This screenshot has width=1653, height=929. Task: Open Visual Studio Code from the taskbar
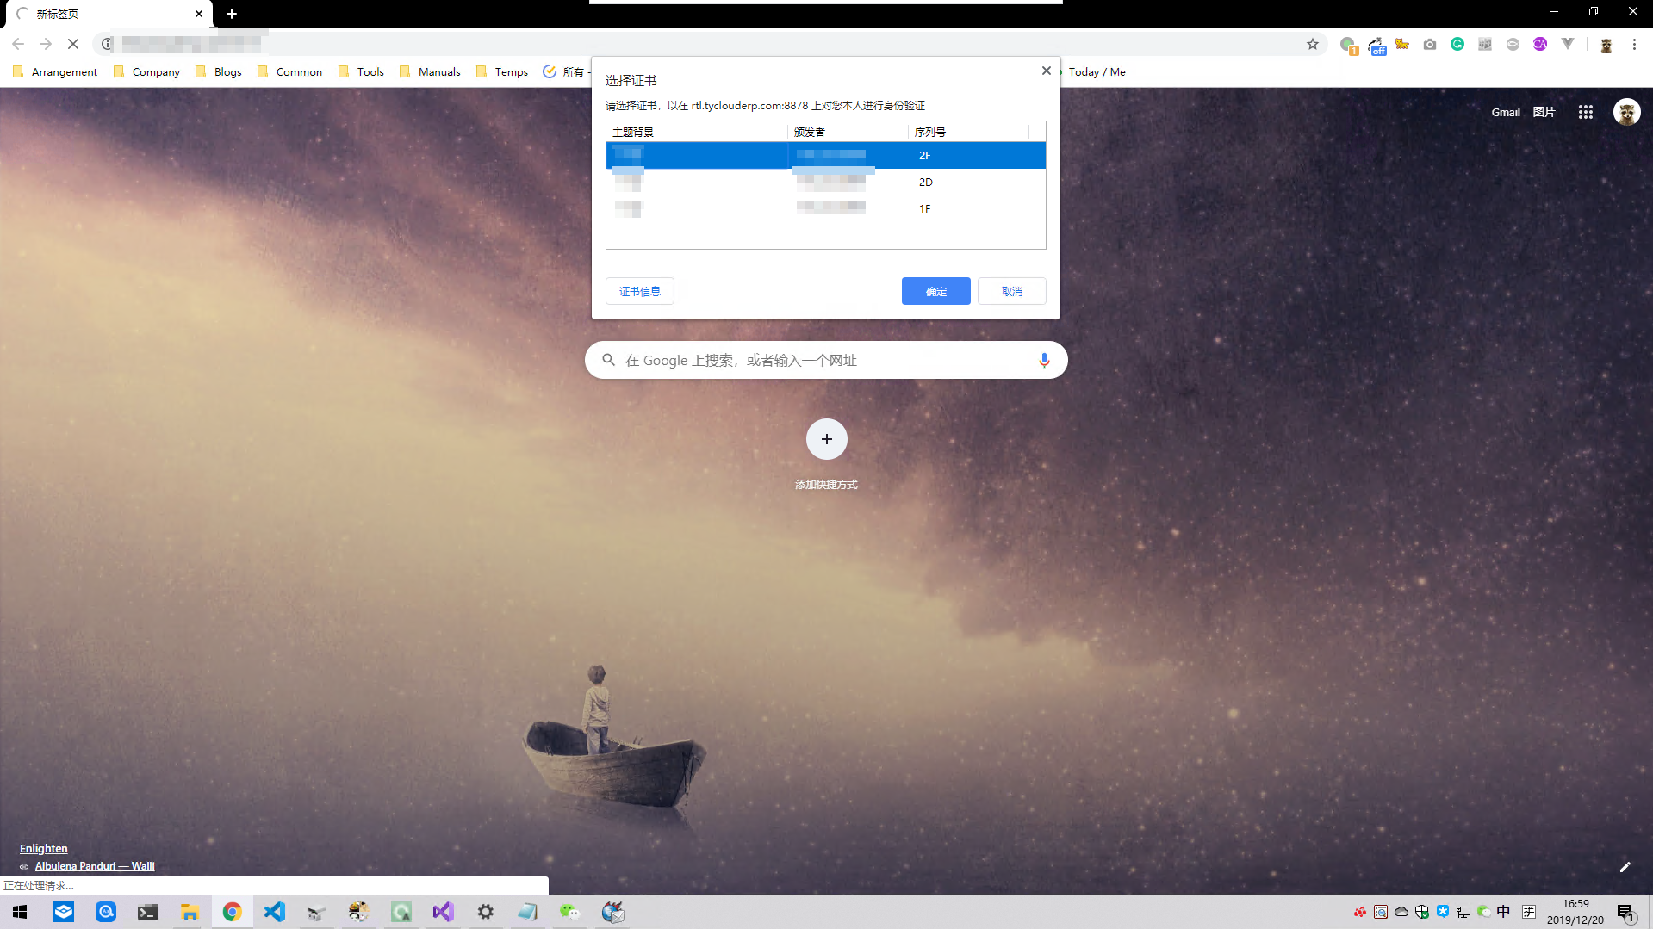point(275,912)
